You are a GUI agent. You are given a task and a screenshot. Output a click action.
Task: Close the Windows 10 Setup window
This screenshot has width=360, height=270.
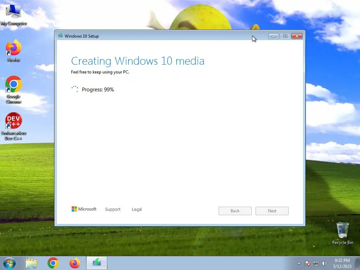pos(297,36)
